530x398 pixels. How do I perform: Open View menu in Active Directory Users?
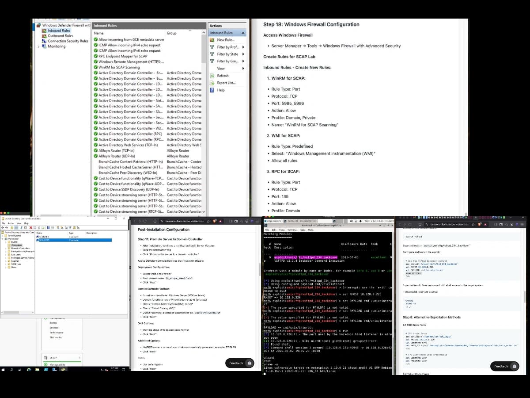(x=19, y=223)
